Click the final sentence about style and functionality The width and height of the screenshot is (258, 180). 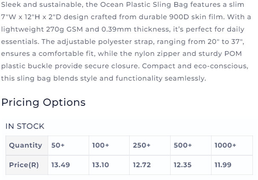[x=104, y=78]
